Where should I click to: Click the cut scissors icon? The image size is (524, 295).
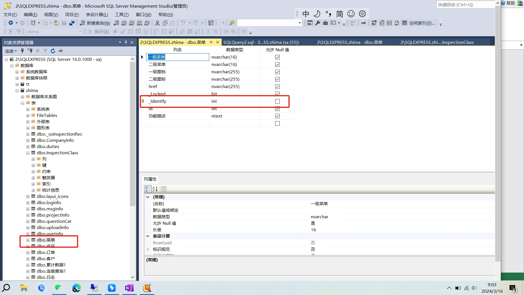point(157,23)
